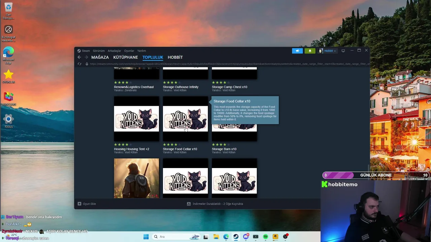Open the blue megaphone announcements button

(297, 51)
